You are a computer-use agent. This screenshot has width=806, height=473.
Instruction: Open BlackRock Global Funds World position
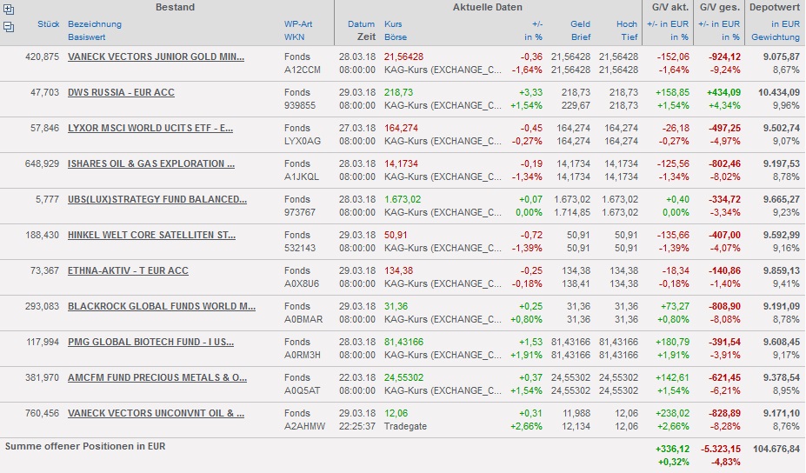point(162,306)
